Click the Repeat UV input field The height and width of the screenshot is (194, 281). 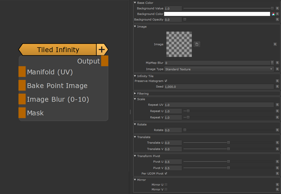click(x=219, y=105)
